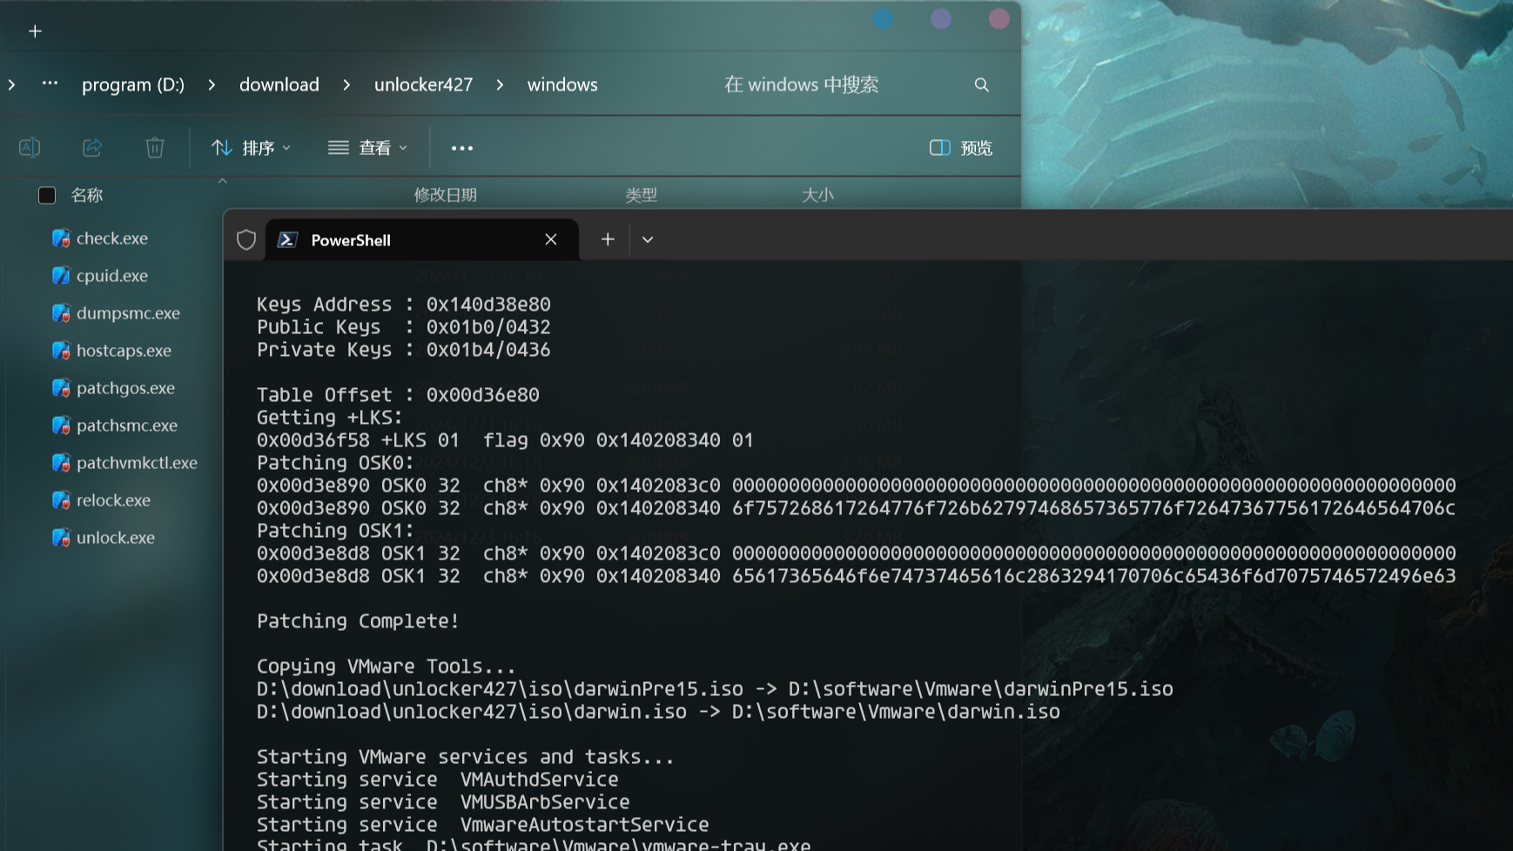Toggle the preview pane button 预览
Screen dimensions: 1513x851
pos(961,148)
